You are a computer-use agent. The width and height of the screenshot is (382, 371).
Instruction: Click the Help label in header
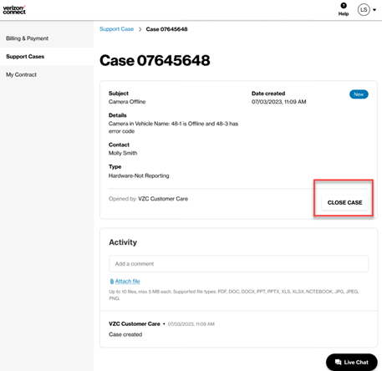pyautogui.click(x=344, y=13)
